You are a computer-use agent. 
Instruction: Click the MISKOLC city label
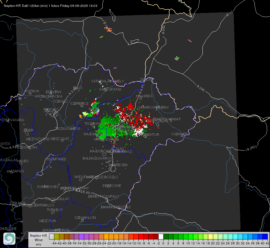(x=51, y=109)
